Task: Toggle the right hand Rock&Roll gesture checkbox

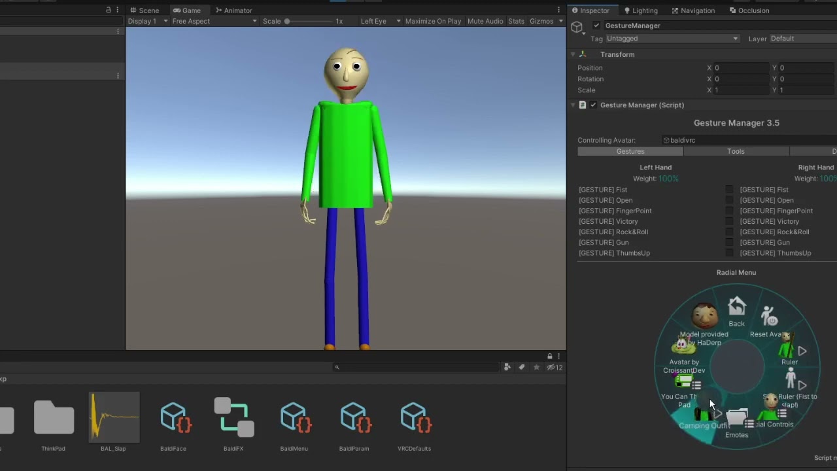Action: click(730, 232)
